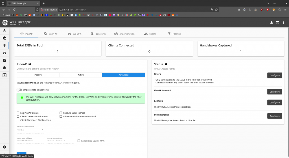
Task: Open Settings gear icon in sidebar
Action: (5, 147)
